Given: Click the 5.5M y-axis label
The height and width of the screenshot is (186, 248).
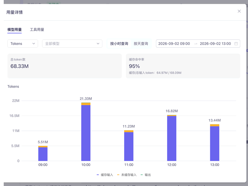Looking at the screenshot, I should tap(15, 146).
